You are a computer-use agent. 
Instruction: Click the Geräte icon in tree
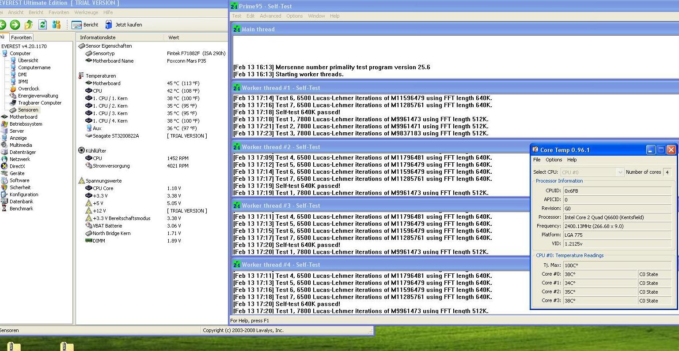(4, 173)
